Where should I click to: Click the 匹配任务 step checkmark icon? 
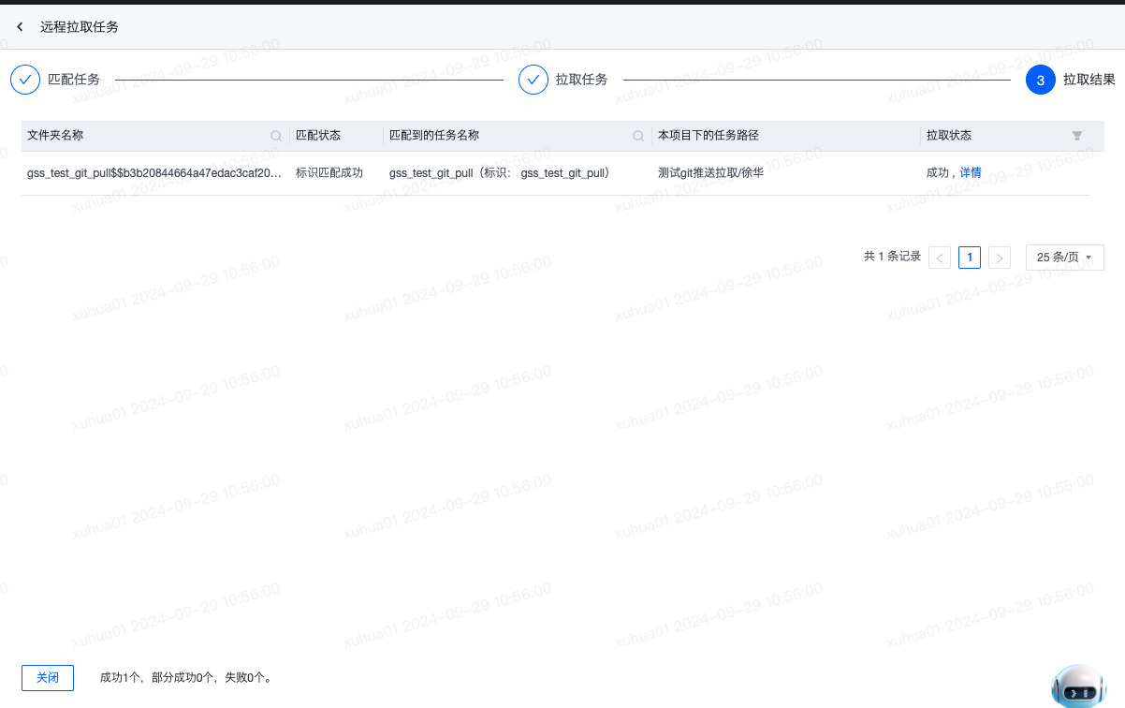[x=24, y=80]
